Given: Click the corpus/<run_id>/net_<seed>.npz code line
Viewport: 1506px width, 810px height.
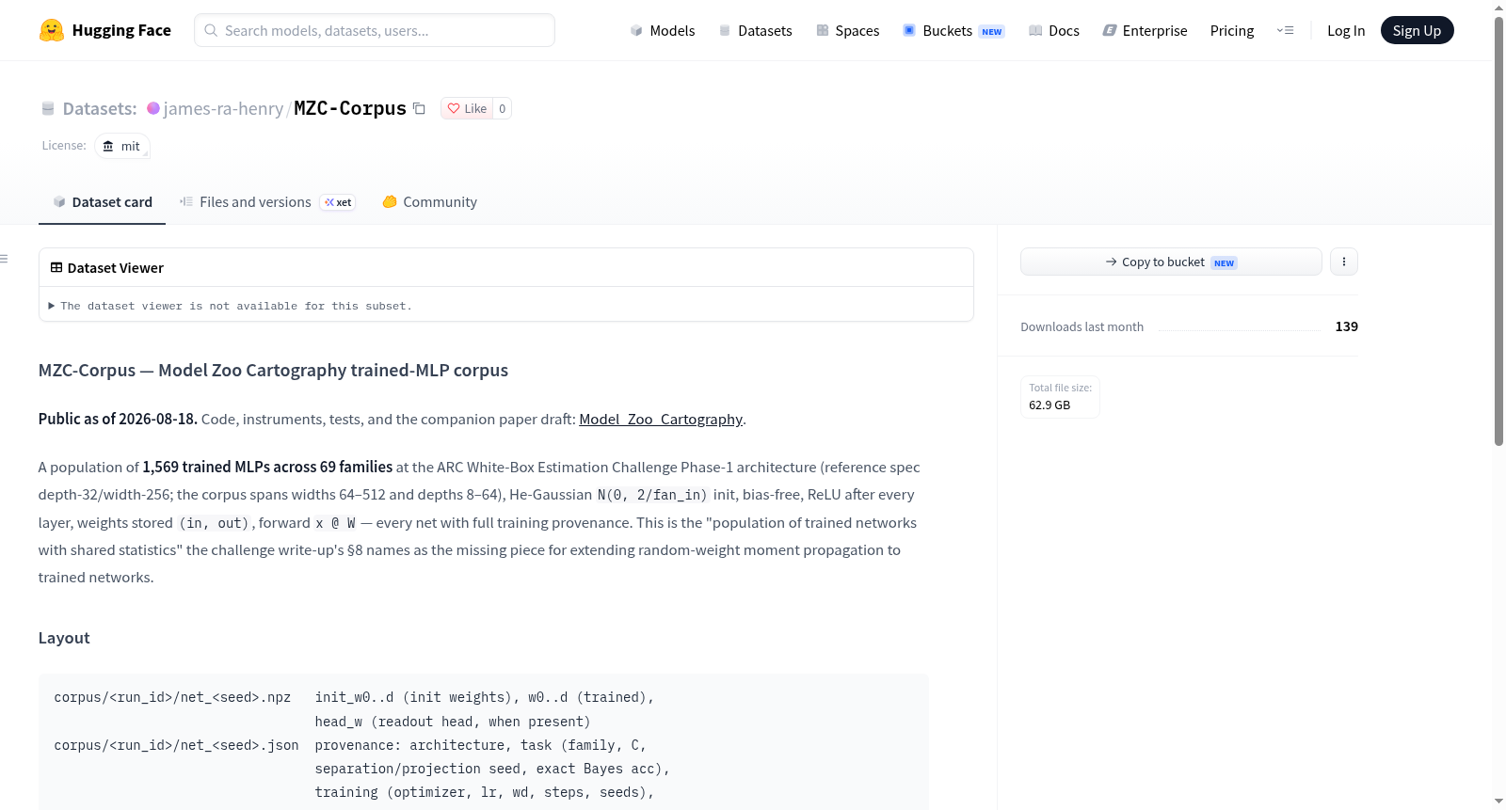Looking at the screenshot, I should (x=172, y=697).
